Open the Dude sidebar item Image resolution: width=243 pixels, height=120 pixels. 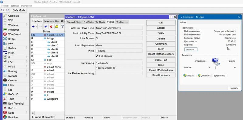(11, 113)
